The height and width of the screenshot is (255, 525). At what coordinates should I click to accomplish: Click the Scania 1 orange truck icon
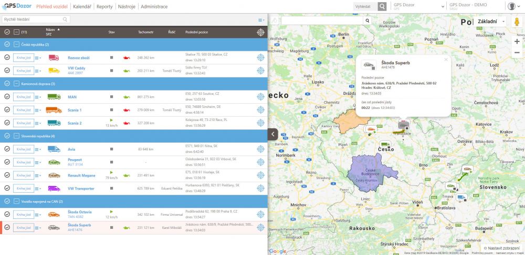[54, 110]
